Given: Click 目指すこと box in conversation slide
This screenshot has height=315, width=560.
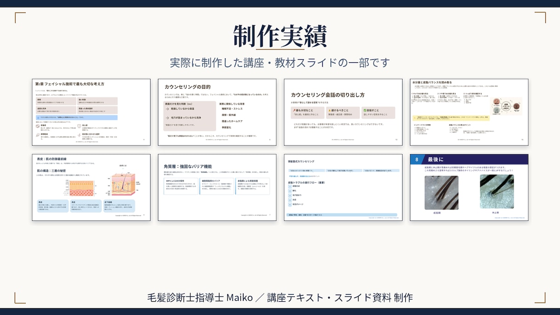Looking at the screenshot, I should (x=379, y=112).
